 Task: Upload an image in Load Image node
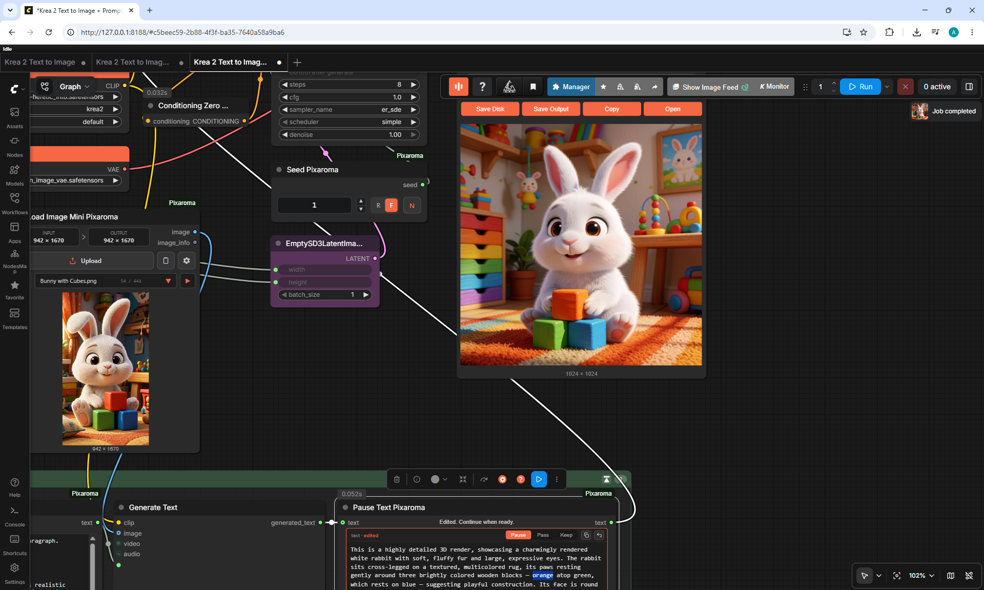(x=86, y=260)
